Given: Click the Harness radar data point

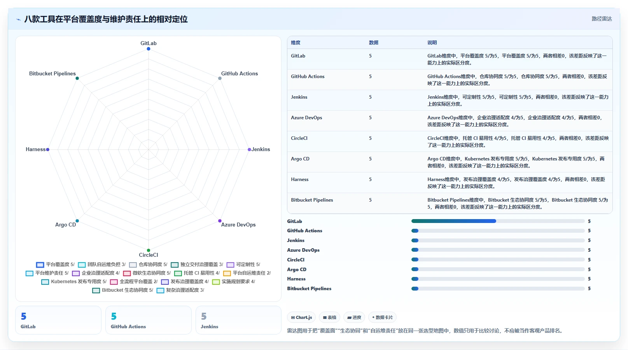Looking at the screenshot, I should (x=48, y=150).
